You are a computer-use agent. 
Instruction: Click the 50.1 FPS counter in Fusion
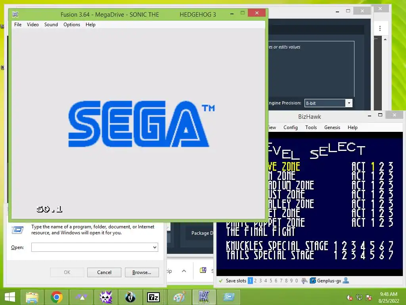(x=50, y=209)
